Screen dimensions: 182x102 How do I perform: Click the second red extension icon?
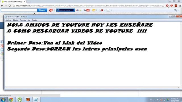172,6
